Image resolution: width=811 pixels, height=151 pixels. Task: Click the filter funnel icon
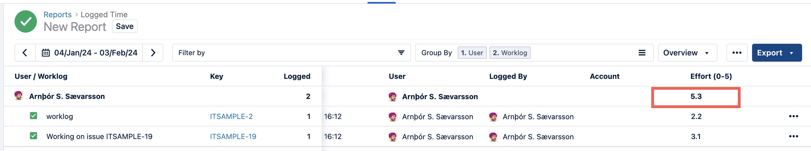pos(401,53)
